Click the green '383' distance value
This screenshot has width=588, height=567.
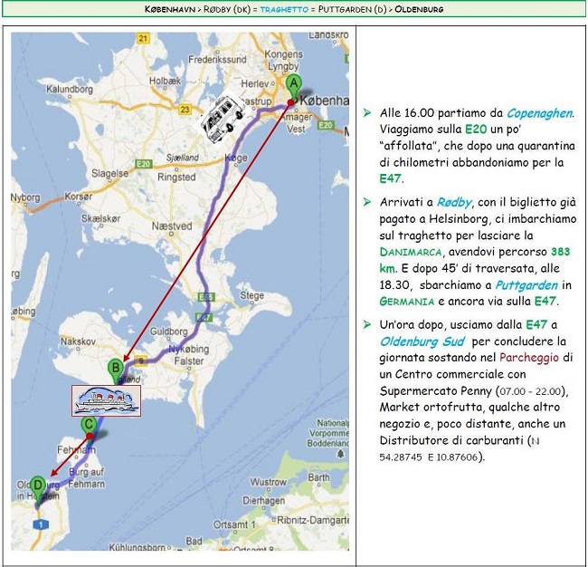click(x=561, y=252)
